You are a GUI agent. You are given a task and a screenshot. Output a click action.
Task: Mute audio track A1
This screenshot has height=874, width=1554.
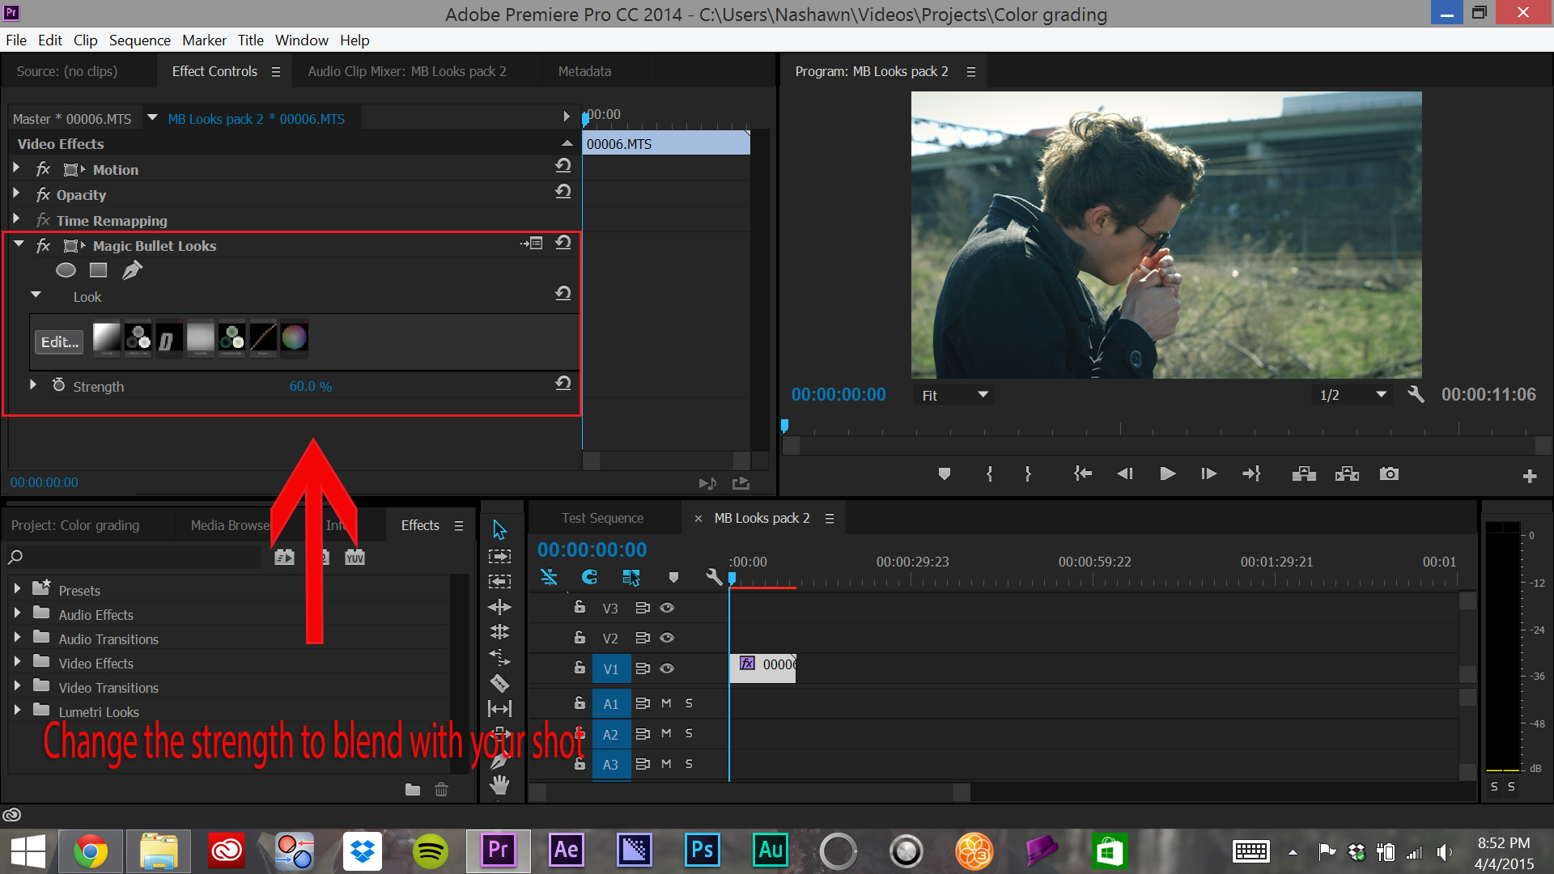coord(666,703)
